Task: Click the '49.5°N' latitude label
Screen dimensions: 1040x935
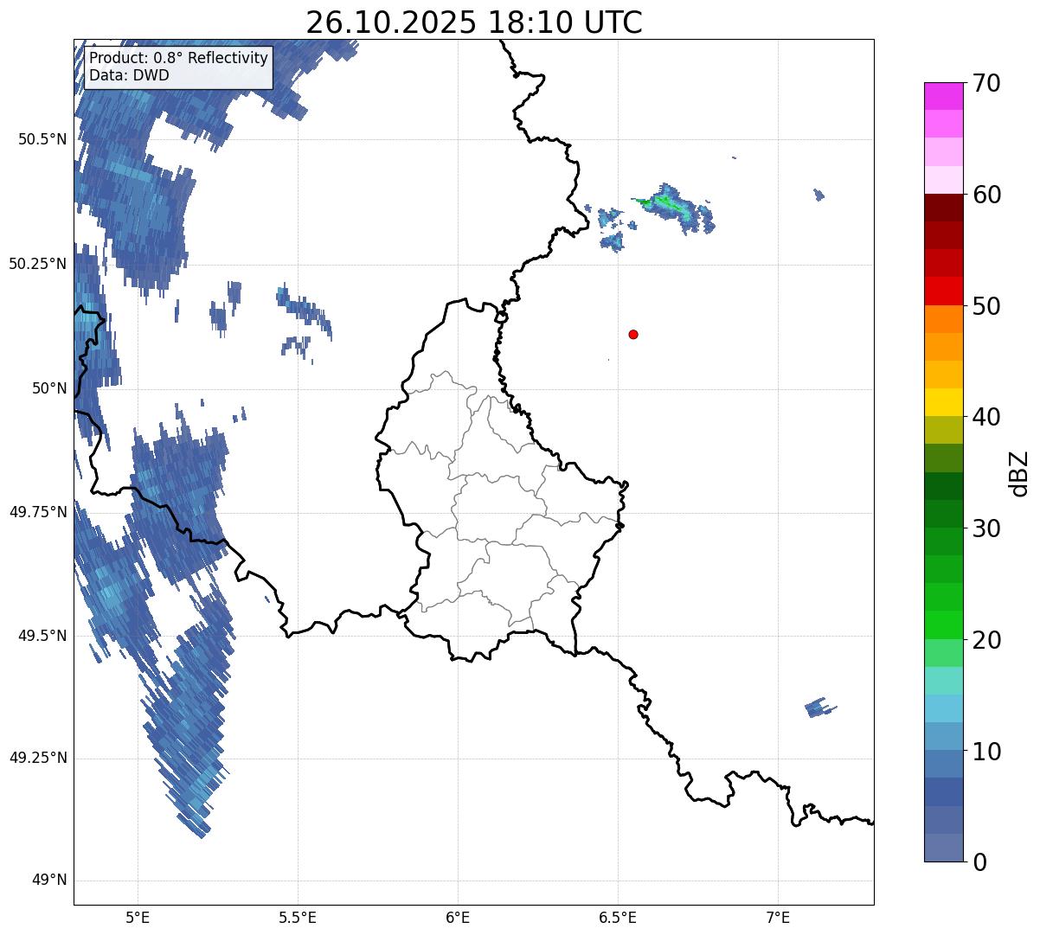Action: coord(42,636)
